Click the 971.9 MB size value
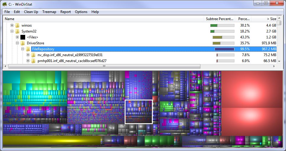Screen dimensions: 286x151 coord(269,43)
